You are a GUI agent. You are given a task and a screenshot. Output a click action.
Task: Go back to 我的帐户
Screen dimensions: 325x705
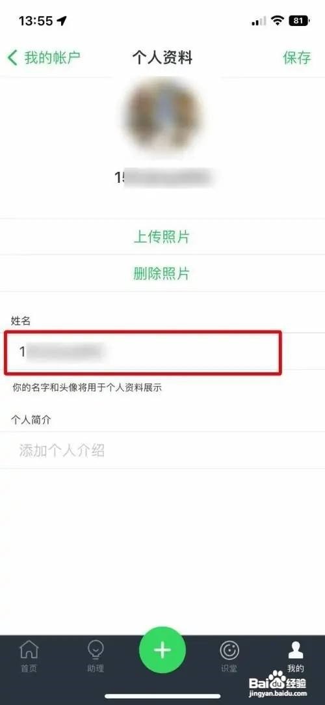click(x=52, y=57)
